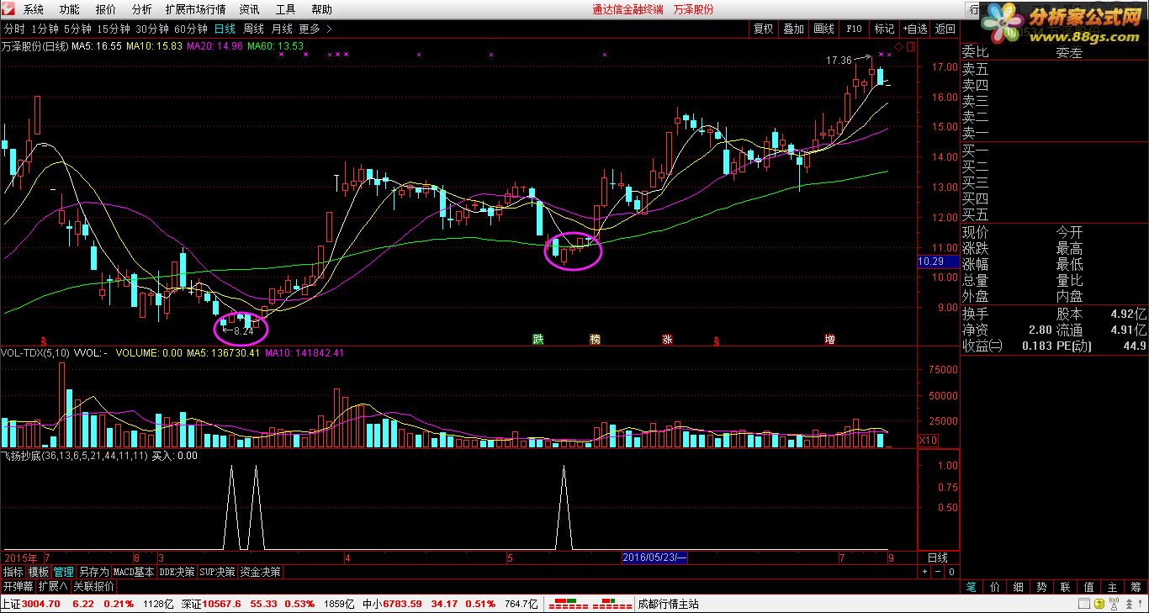This screenshot has width=1149, height=613.
Task: Switch to 月线 monthly chart
Action: [282, 29]
